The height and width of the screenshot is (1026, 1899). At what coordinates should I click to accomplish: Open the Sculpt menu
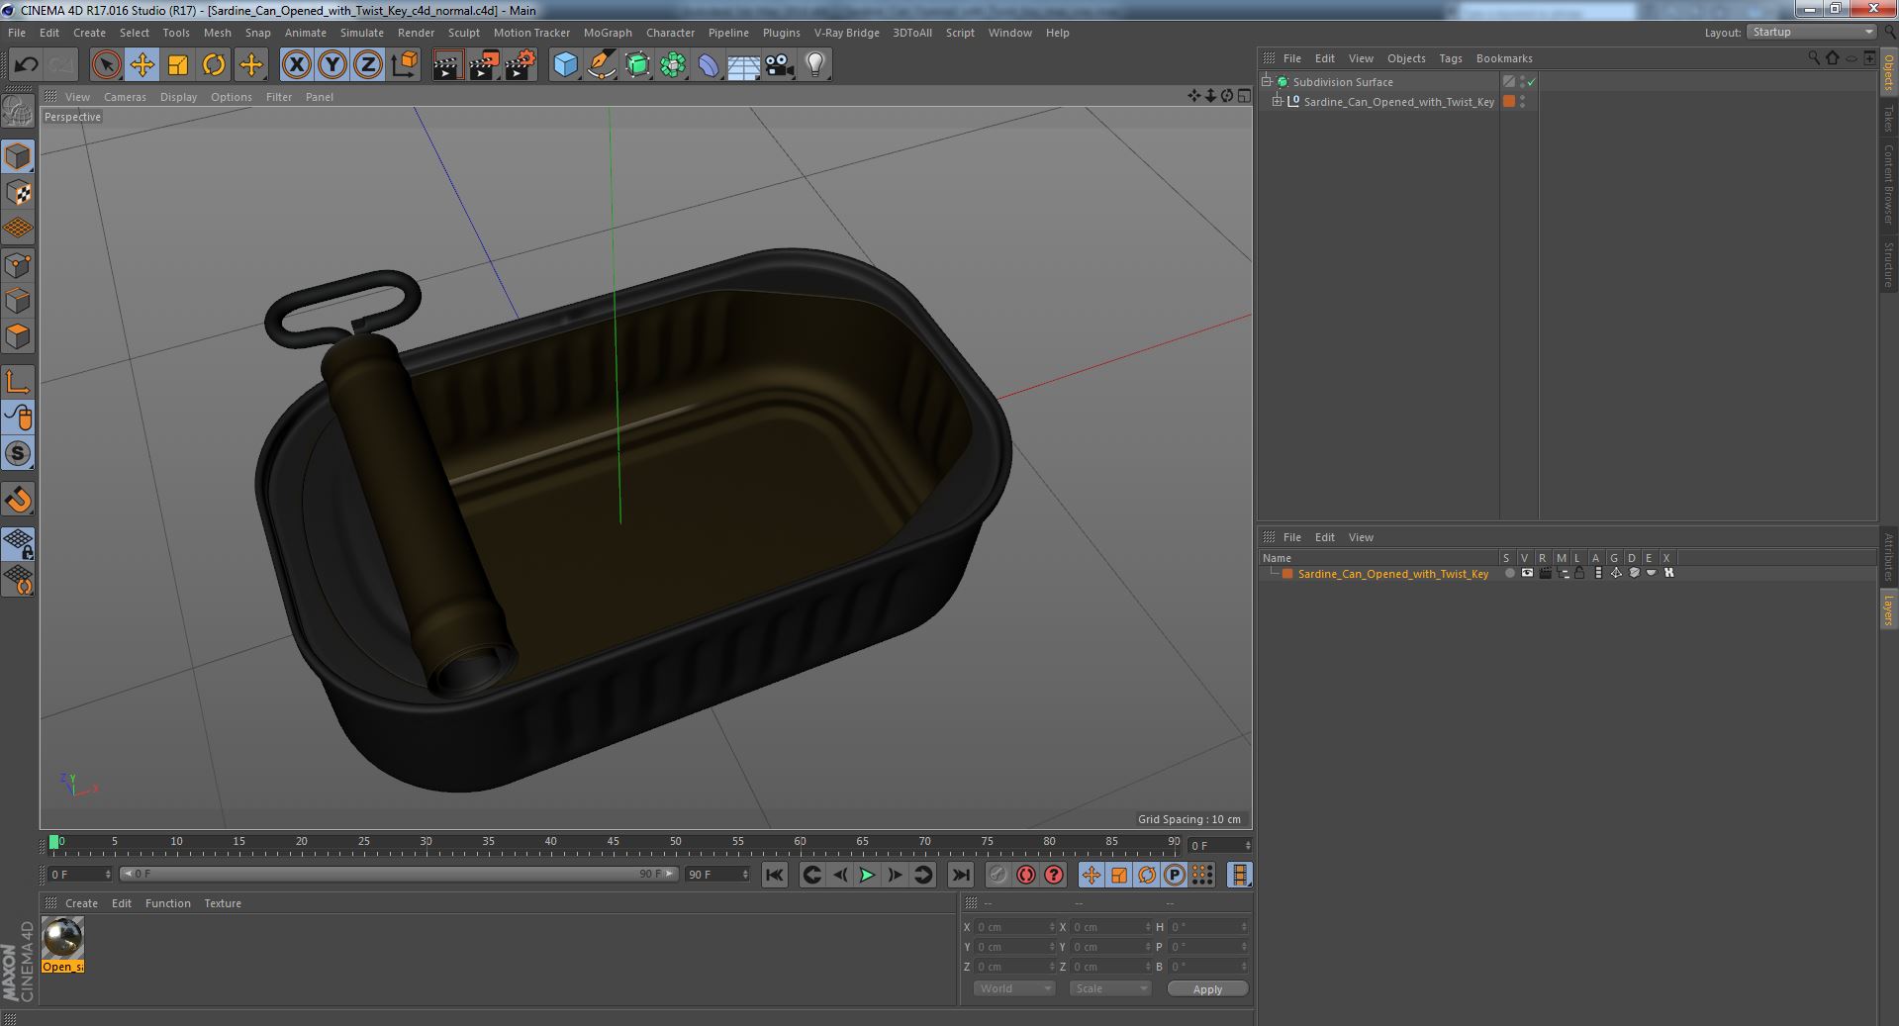click(463, 33)
